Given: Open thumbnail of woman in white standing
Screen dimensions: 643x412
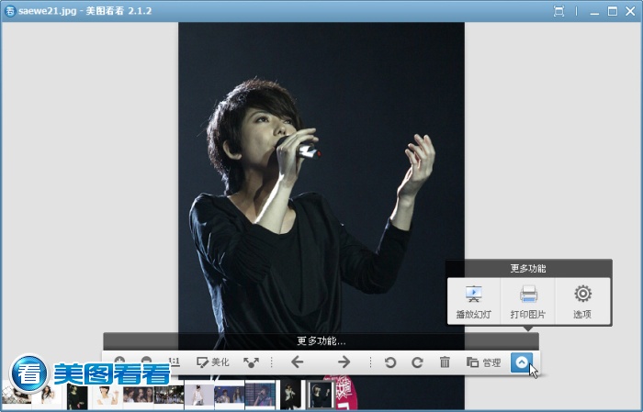Looking at the screenshot, I should point(199,395).
